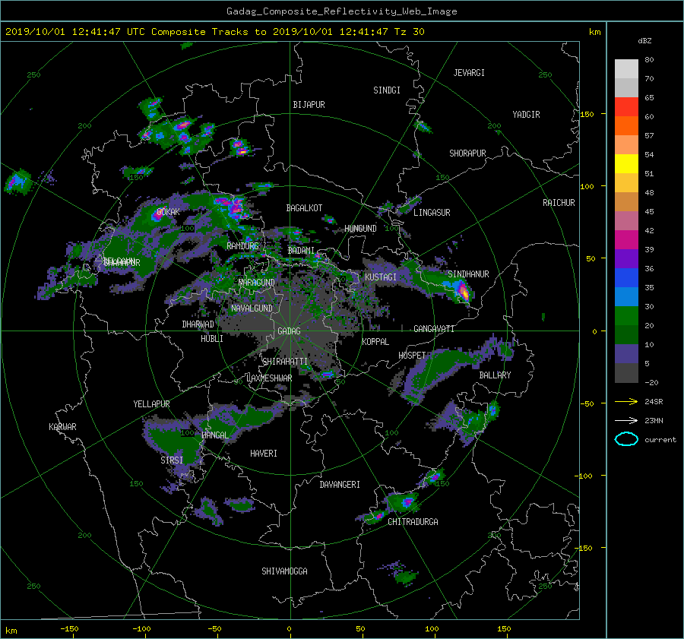Click the NAVALGUND city label
Screen dimensions: 684x639
click(x=252, y=308)
